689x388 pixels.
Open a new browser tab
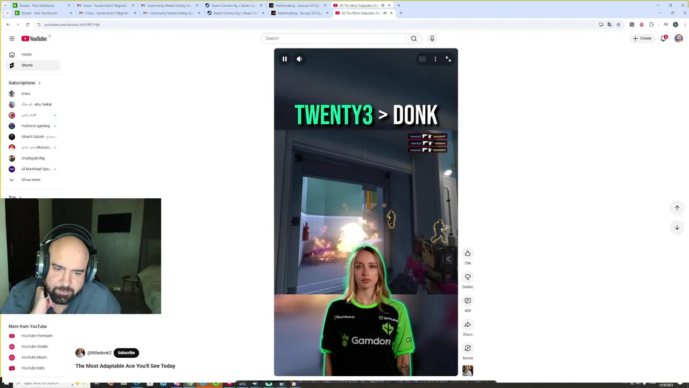coord(400,13)
